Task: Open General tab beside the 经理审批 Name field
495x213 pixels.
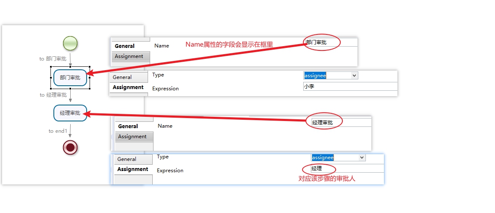Action: click(x=134, y=126)
